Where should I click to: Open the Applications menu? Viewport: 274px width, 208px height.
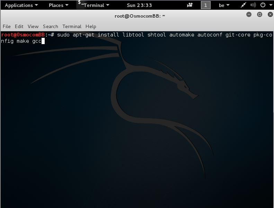pos(21,5)
